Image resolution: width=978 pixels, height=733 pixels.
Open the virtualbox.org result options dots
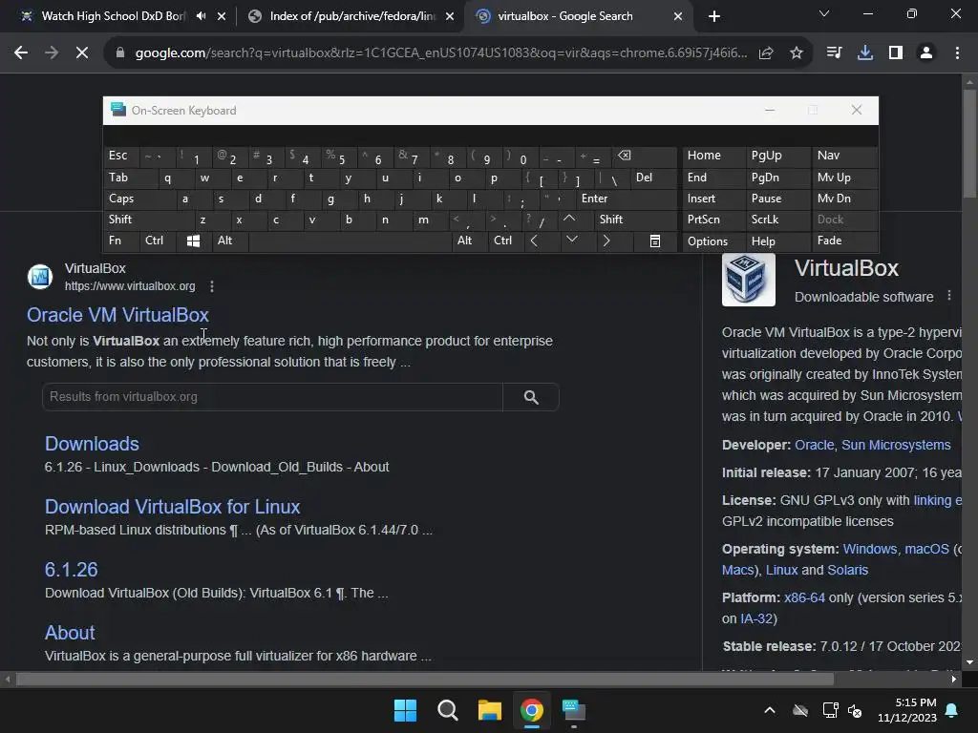212,286
